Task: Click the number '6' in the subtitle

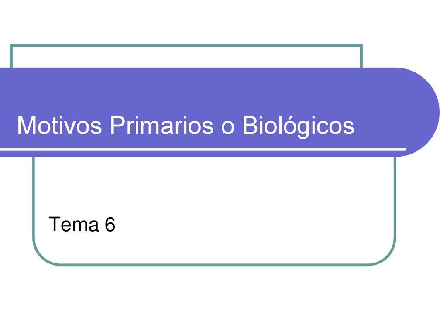Action: pyautogui.click(x=110, y=225)
